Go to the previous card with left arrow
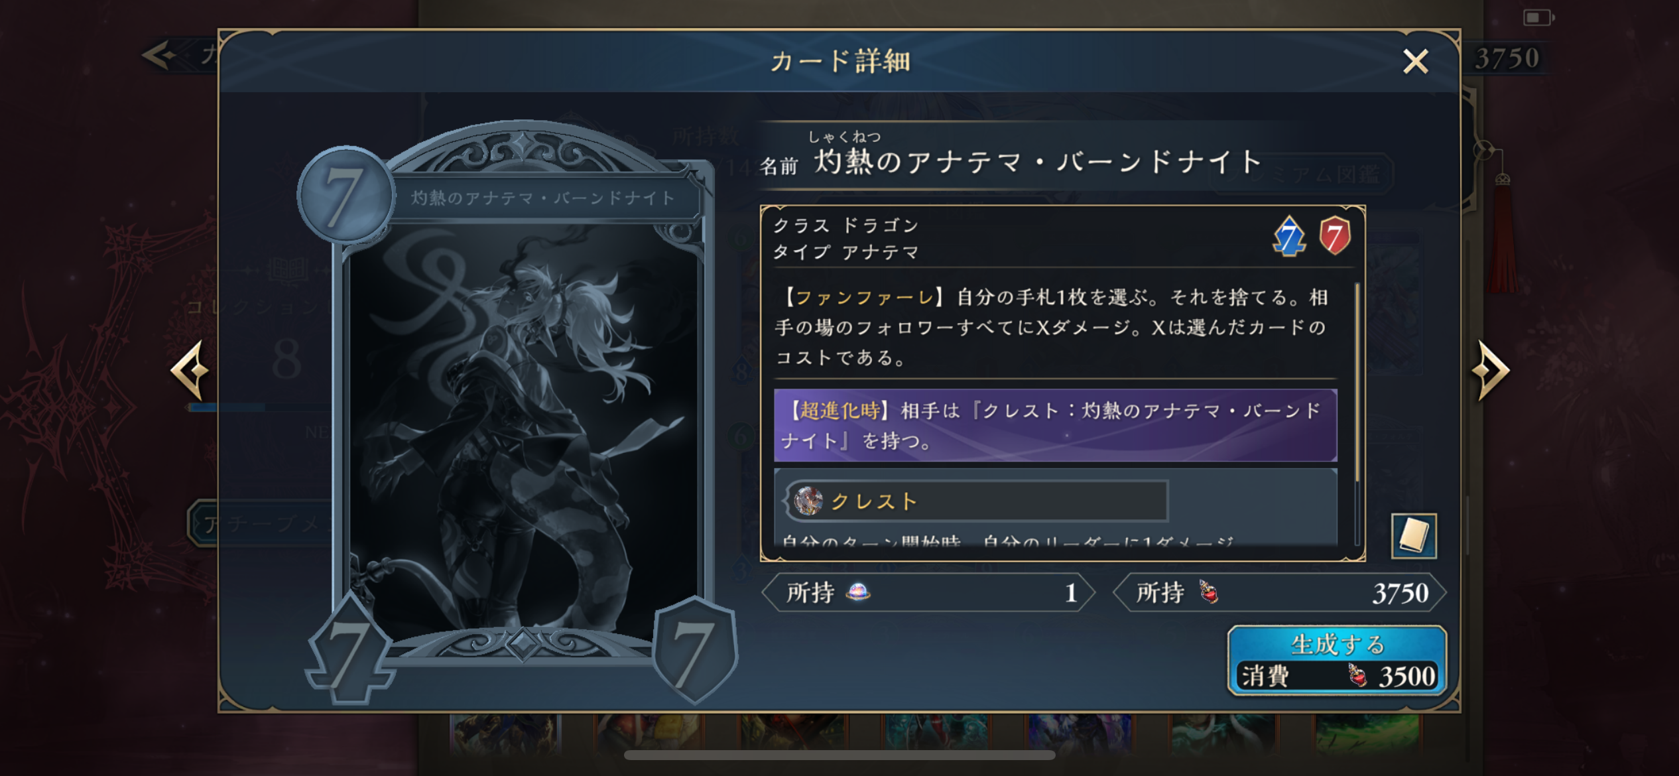1679x776 pixels. pyautogui.click(x=190, y=370)
